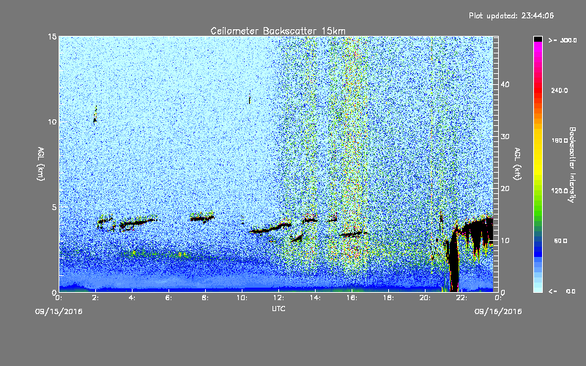Select the 'AGL (kft)' right axis label
This screenshot has width=586, height=366.
pyautogui.click(x=517, y=164)
